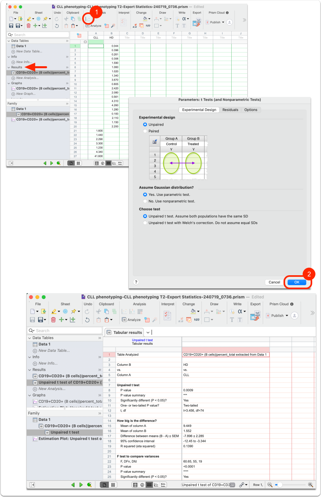Click New Info... in bottom window sidebar
Screen dimensions: 321x497
45,363
